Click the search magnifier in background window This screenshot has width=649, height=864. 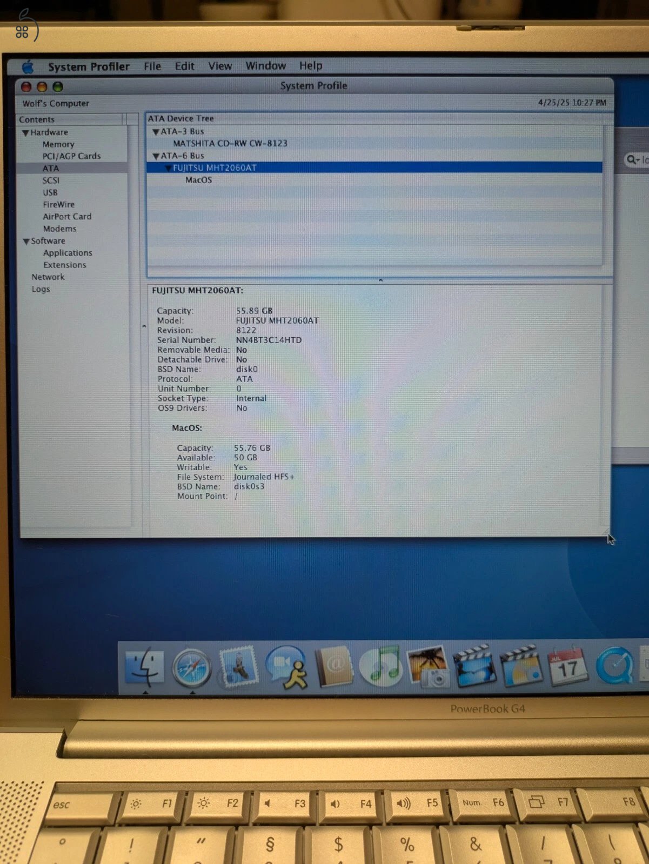tap(631, 160)
